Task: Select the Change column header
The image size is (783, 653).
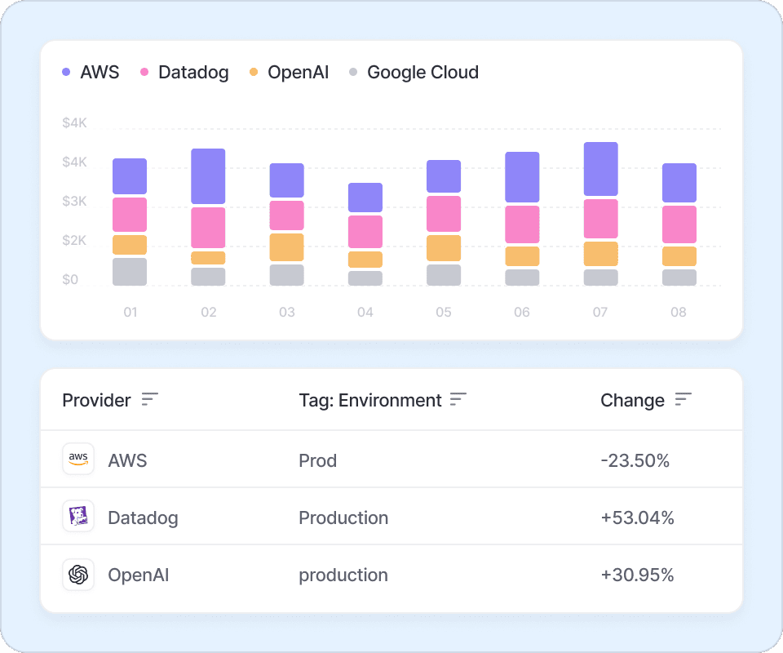Action: point(632,400)
